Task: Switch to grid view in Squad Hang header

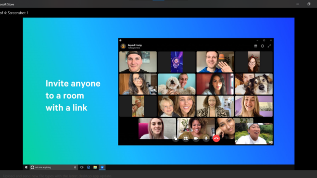Action: click(256, 46)
